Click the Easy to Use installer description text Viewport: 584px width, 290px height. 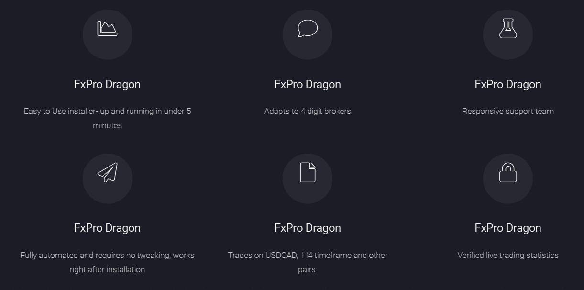click(107, 118)
